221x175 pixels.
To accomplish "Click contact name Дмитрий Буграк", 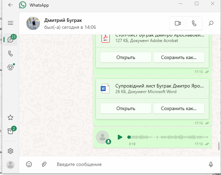I will tap(63, 20).
